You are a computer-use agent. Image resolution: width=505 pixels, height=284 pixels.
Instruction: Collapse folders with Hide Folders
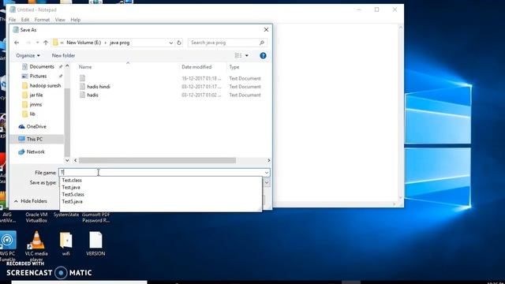click(x=31, y=201)
